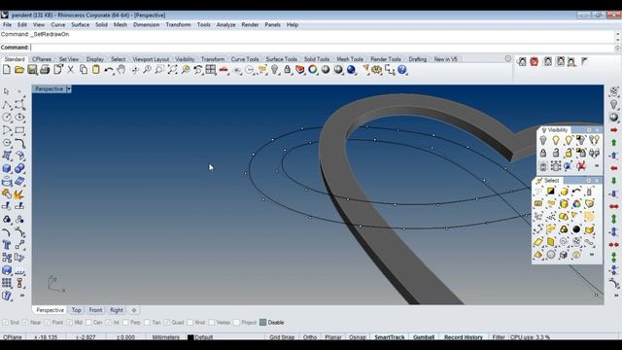
Task: Open the Select panel gear options
Action: [x=589, y=181]
